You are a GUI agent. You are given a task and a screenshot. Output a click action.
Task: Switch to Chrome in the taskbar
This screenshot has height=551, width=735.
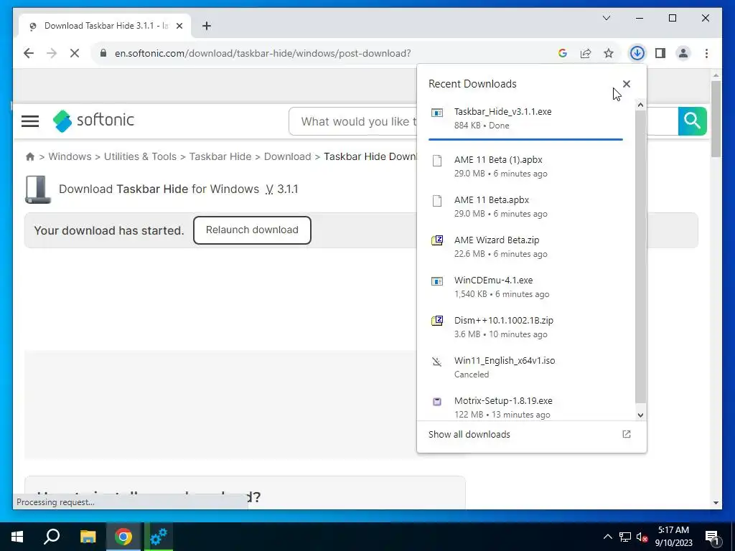click(123, 537)
